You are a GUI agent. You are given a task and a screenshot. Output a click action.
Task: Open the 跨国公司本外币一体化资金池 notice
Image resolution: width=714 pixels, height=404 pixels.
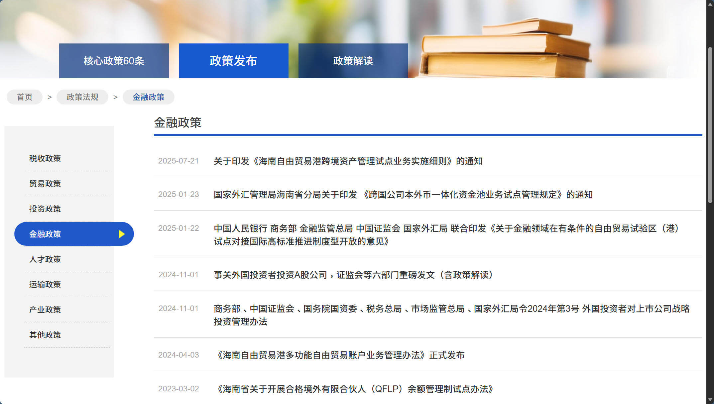(x=403, y=195)
